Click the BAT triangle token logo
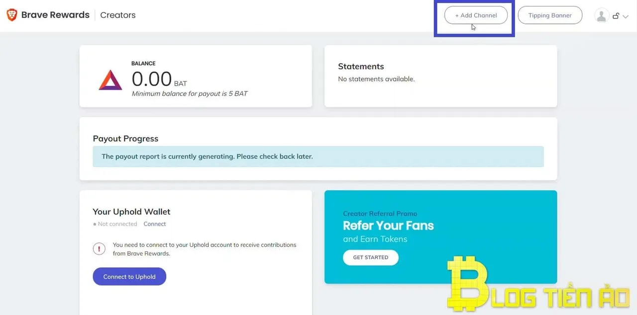637x315 pixels. pyautogui.click(x=110, y=80)
